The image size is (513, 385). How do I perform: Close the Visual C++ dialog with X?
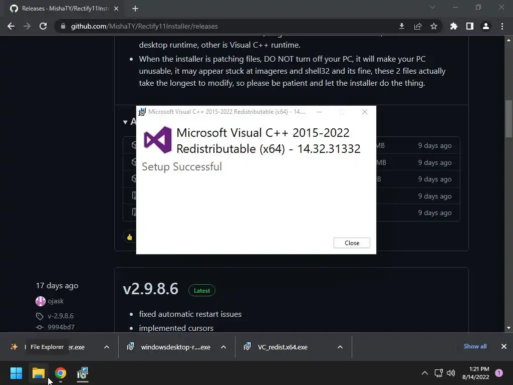point(365,112)
